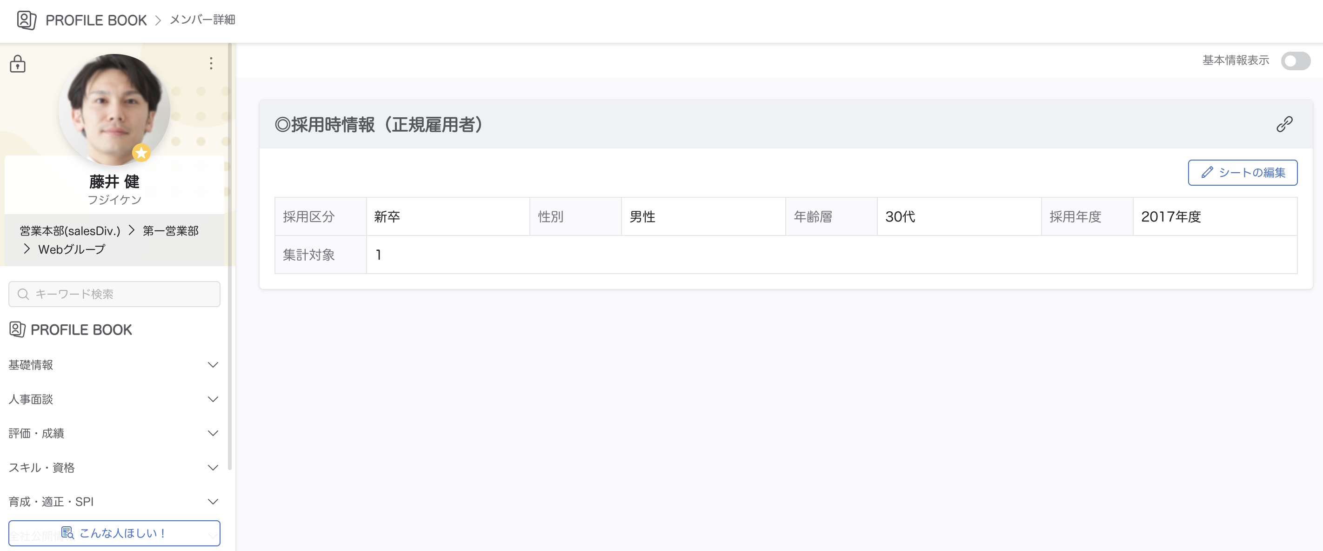Click the sidebar vertical scrollbar

[x=230, y=257]
